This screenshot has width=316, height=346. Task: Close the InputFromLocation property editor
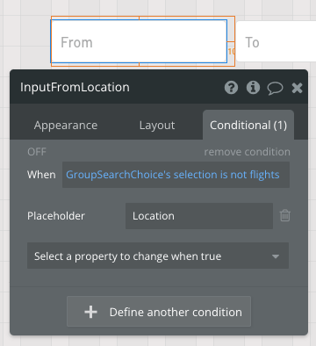tap(297, 88)
